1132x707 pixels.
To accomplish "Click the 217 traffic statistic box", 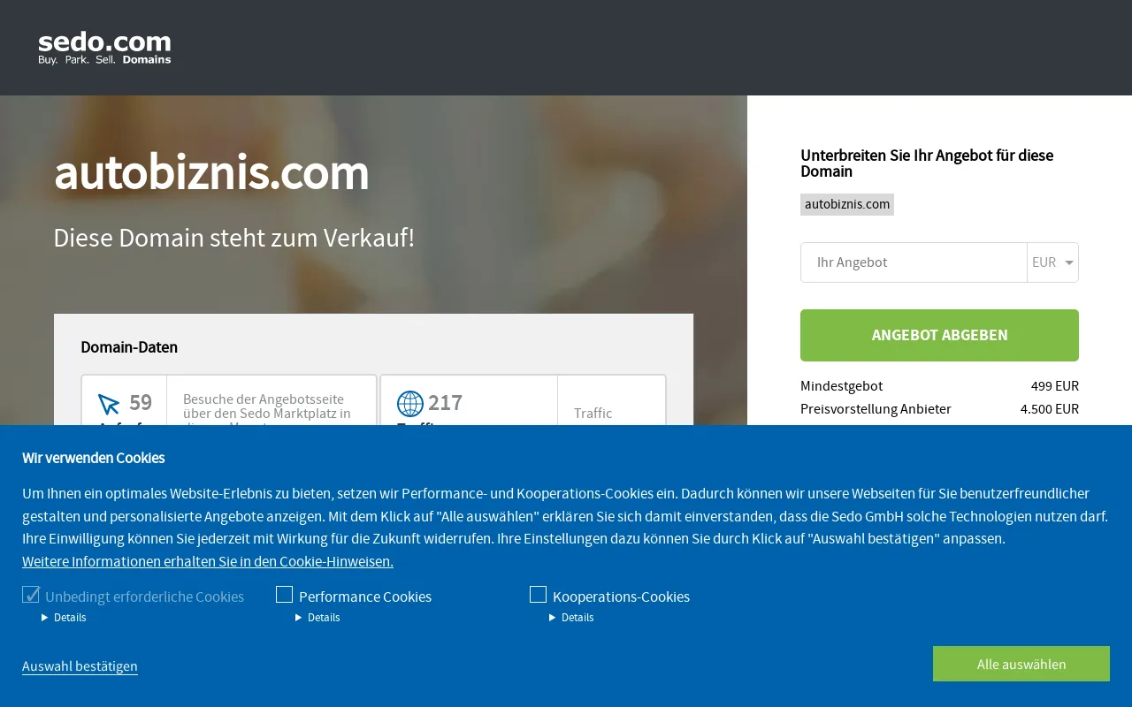I will coord(523,400).
